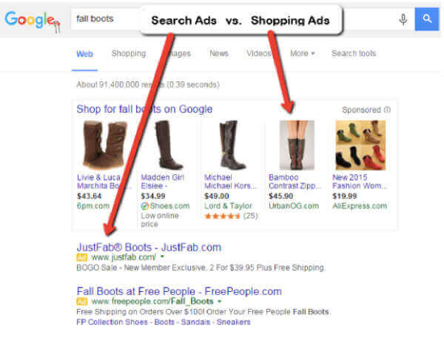
Task: Activate the voice search microphone icon
Action: [x=403, y=19]
